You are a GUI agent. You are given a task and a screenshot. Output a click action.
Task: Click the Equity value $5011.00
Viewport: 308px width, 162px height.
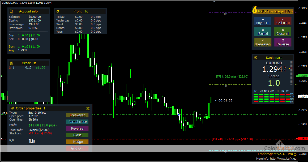(35, 20)
